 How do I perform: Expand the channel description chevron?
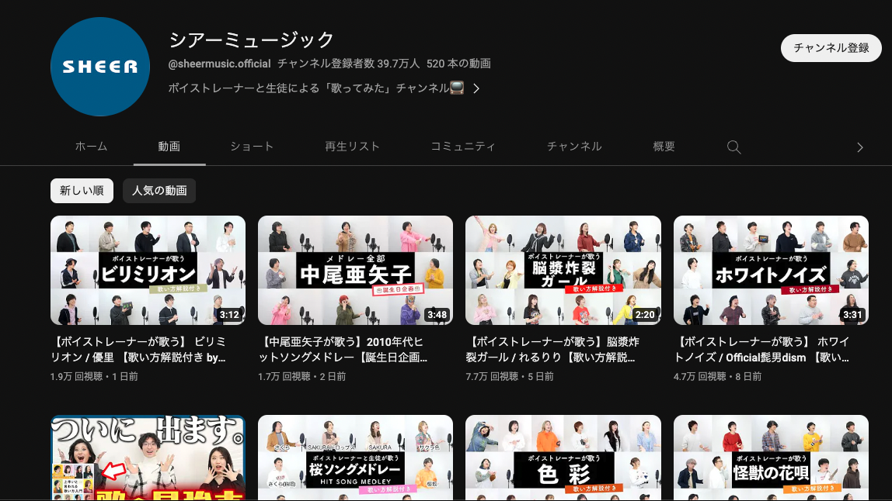(x=476, y=88)
